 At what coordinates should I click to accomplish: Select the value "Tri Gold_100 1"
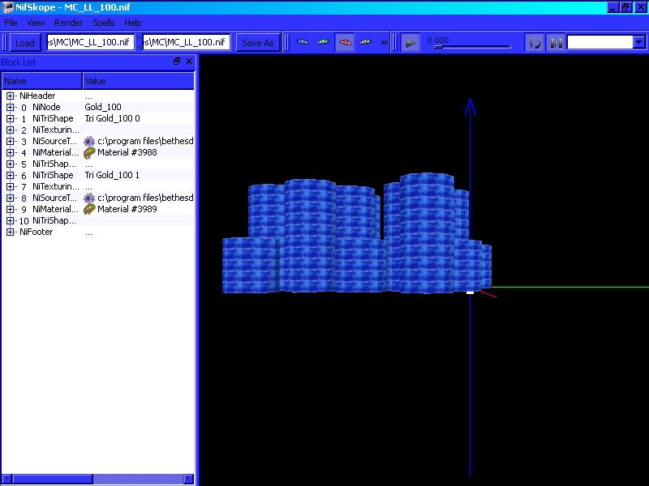pyautogui.click(x=112, y=175)
